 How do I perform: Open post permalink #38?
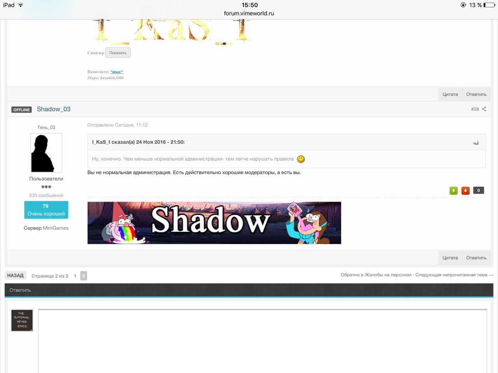click(x=475, y=109)
